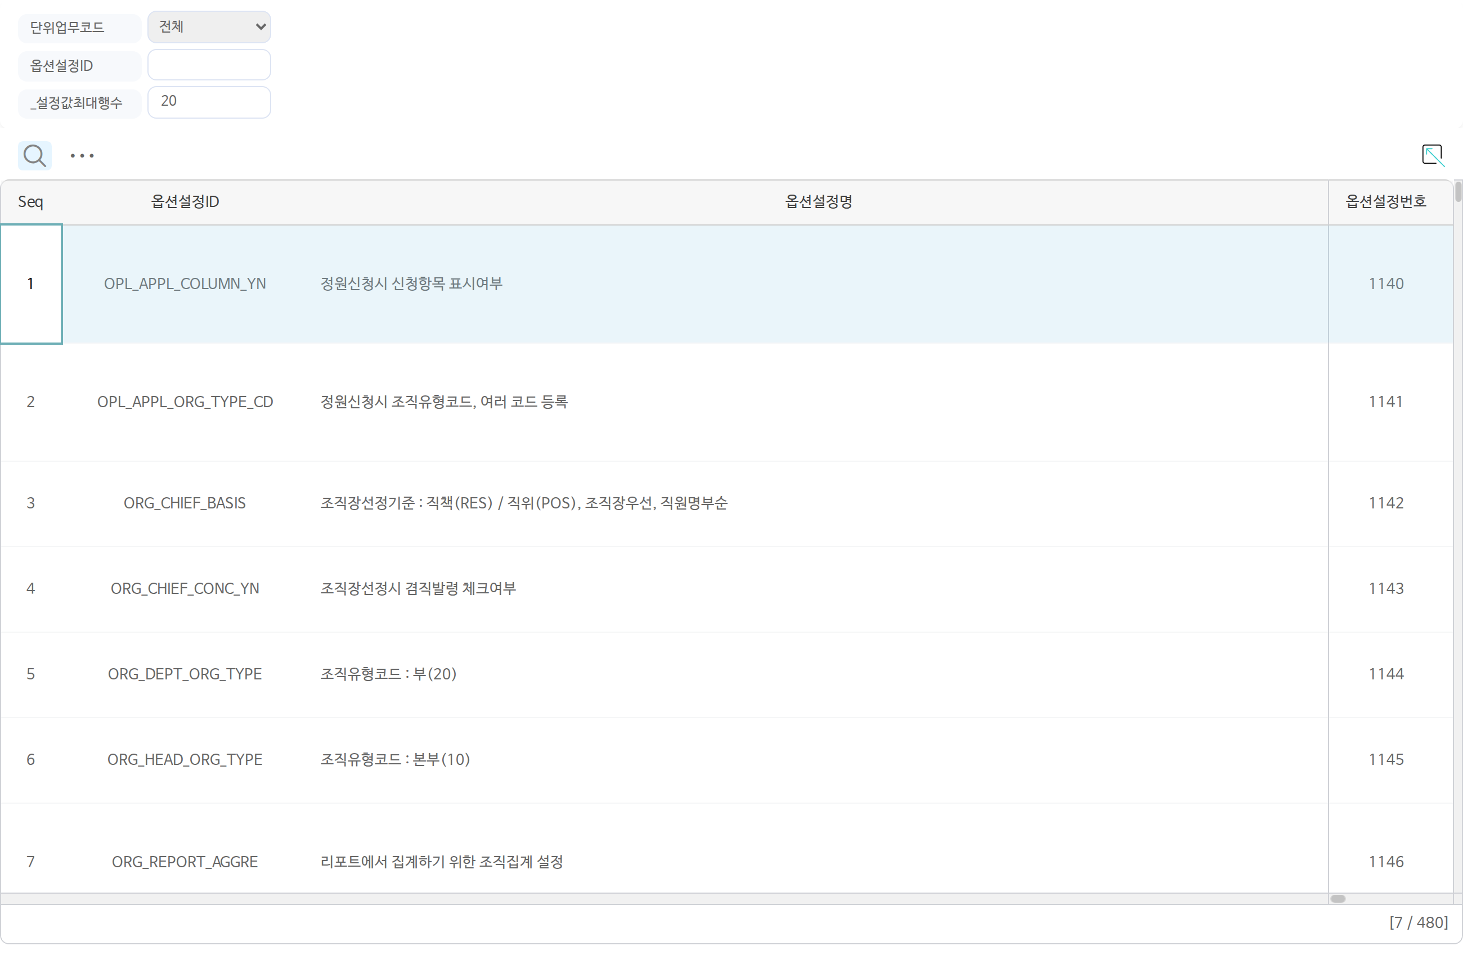Screen dimensions: 1463x955
Task: Select the OPL_APPL_ORG_TYPE_CD cell
Action: point(185,402)
